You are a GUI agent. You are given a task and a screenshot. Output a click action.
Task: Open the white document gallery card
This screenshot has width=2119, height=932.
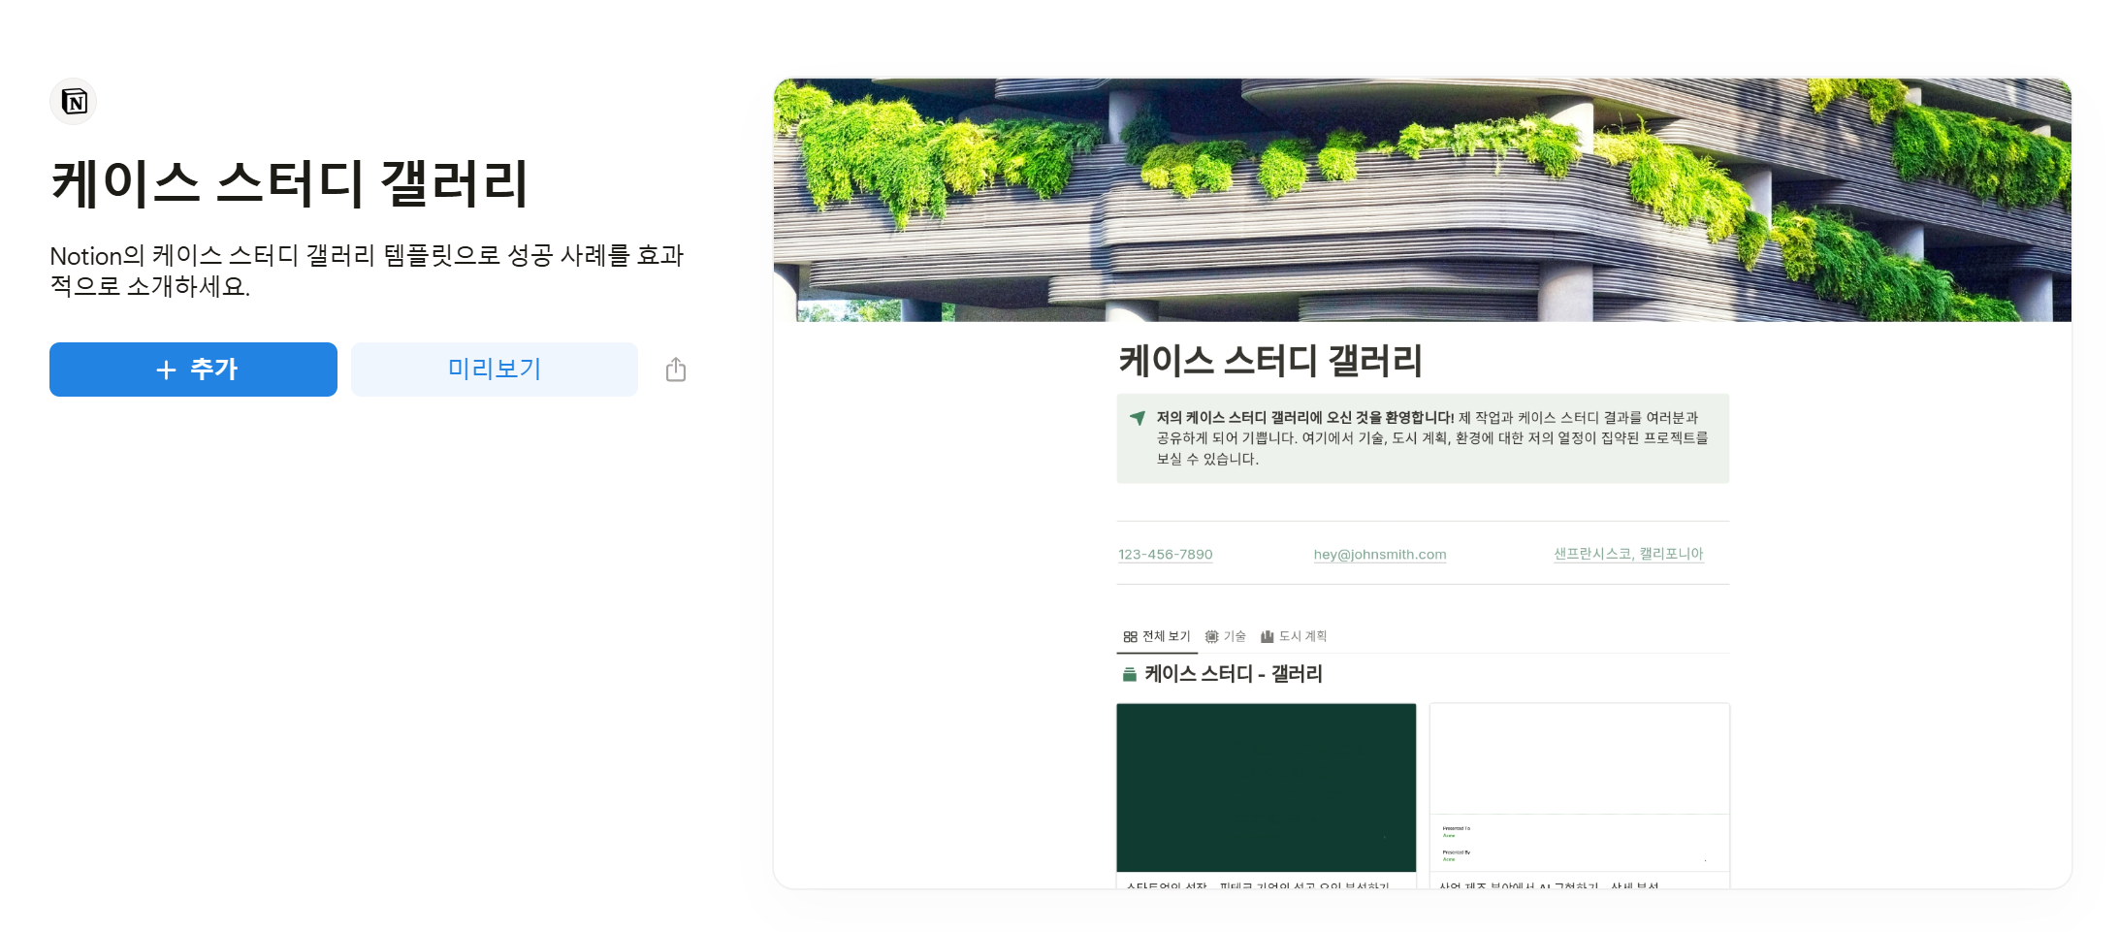[x=1579, y=795]
